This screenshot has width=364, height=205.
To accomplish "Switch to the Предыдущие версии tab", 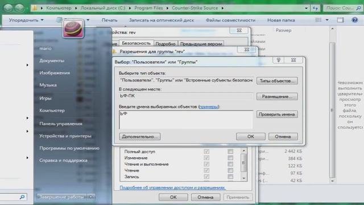I will pos(201,44).
